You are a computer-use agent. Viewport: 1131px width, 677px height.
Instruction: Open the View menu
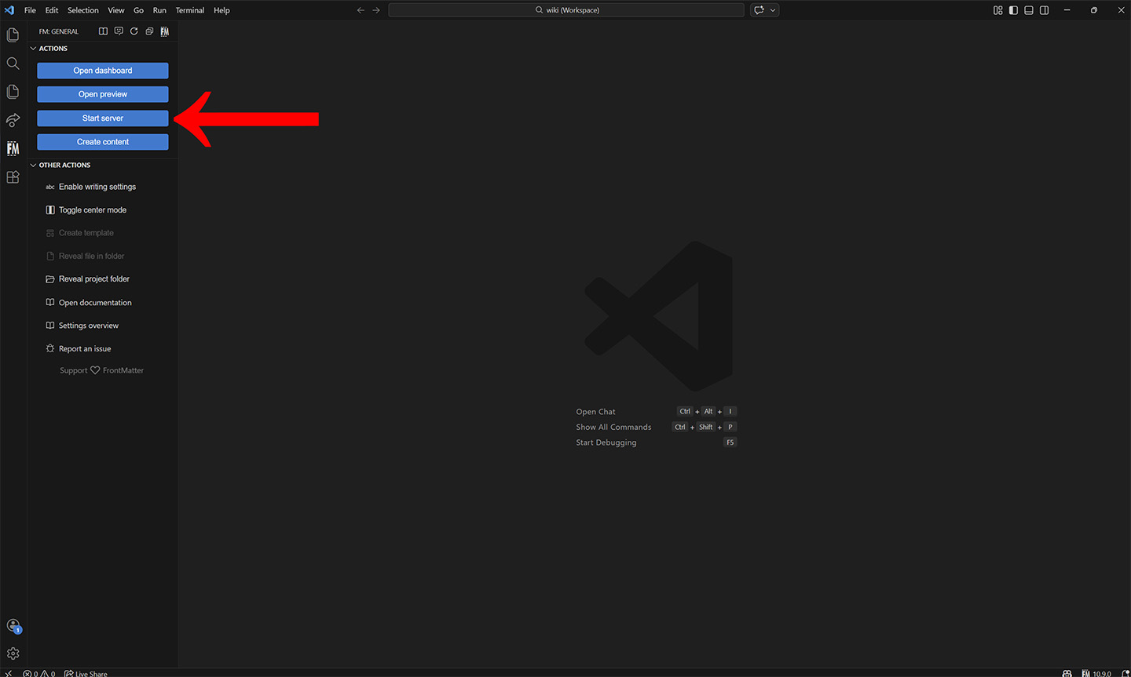point(116,10)
